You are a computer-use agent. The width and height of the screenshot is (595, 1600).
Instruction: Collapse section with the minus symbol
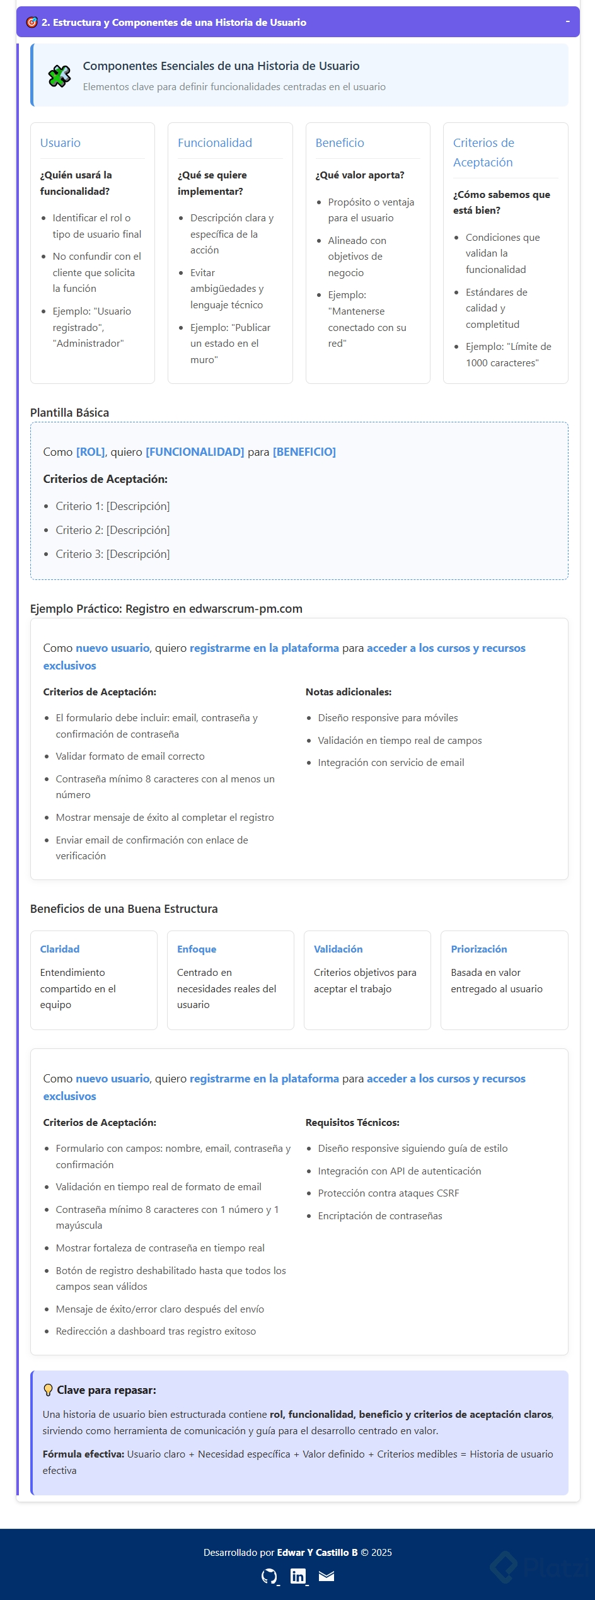point(567,22)
